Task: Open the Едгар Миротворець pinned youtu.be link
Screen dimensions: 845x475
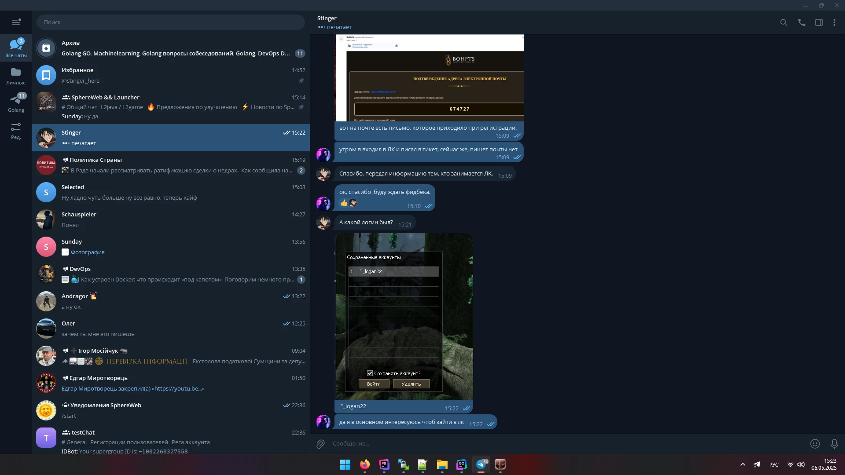Action: 178,389
